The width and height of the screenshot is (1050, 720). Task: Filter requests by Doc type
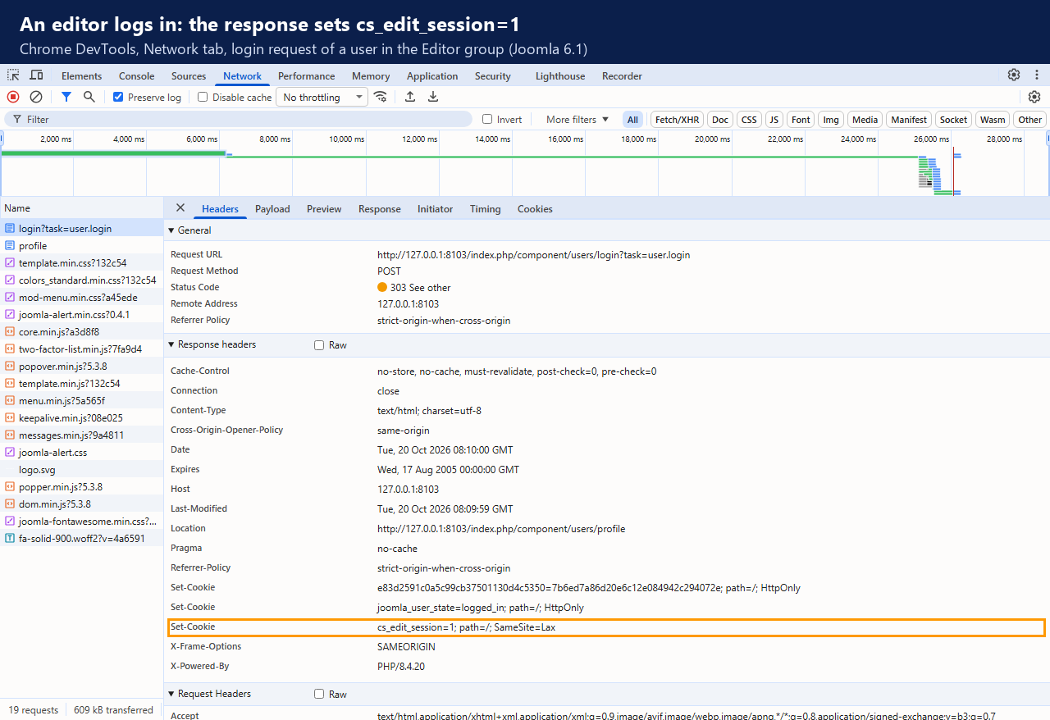(720, 120)
